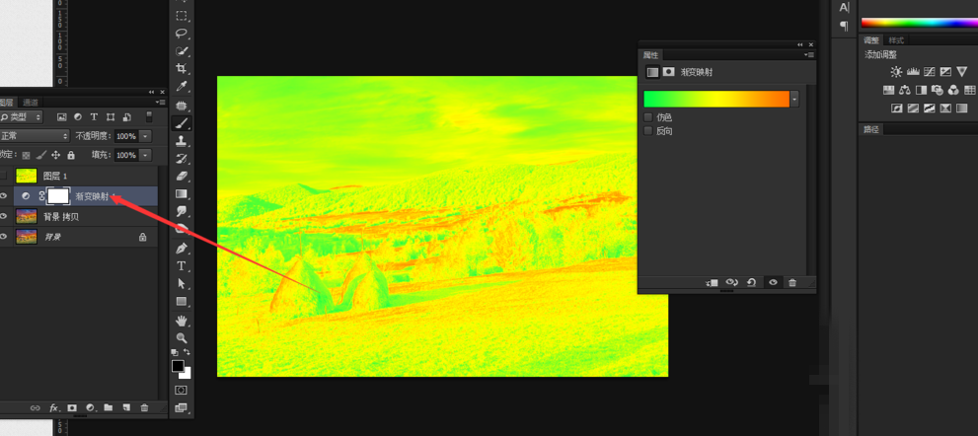This screenshot has height=436, width=978.
Task: Open gradient picker dropdown arrow
Action: [x=794, y=99]
